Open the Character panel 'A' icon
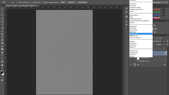169x95 pixels. [126, 21]
